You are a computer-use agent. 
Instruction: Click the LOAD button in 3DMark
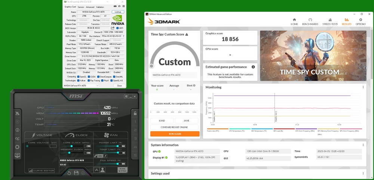pos(162,121)
